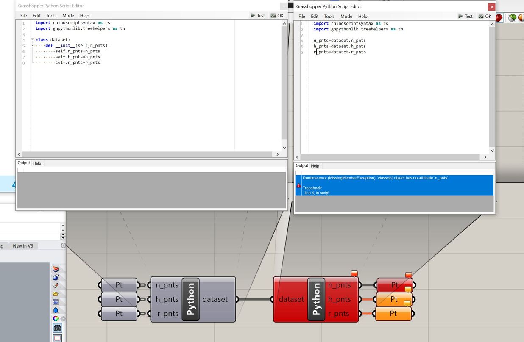Select Output tab in right editor
The width and height of the screenshot is (524, 342).
click(x=302, y=165)
